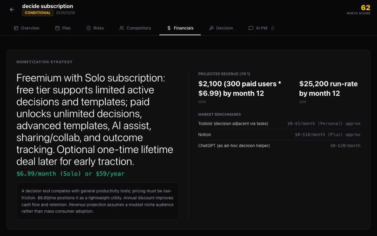Click the pricing rationale note box
This screenshot has width=377, height=236.
click(98, 201)
